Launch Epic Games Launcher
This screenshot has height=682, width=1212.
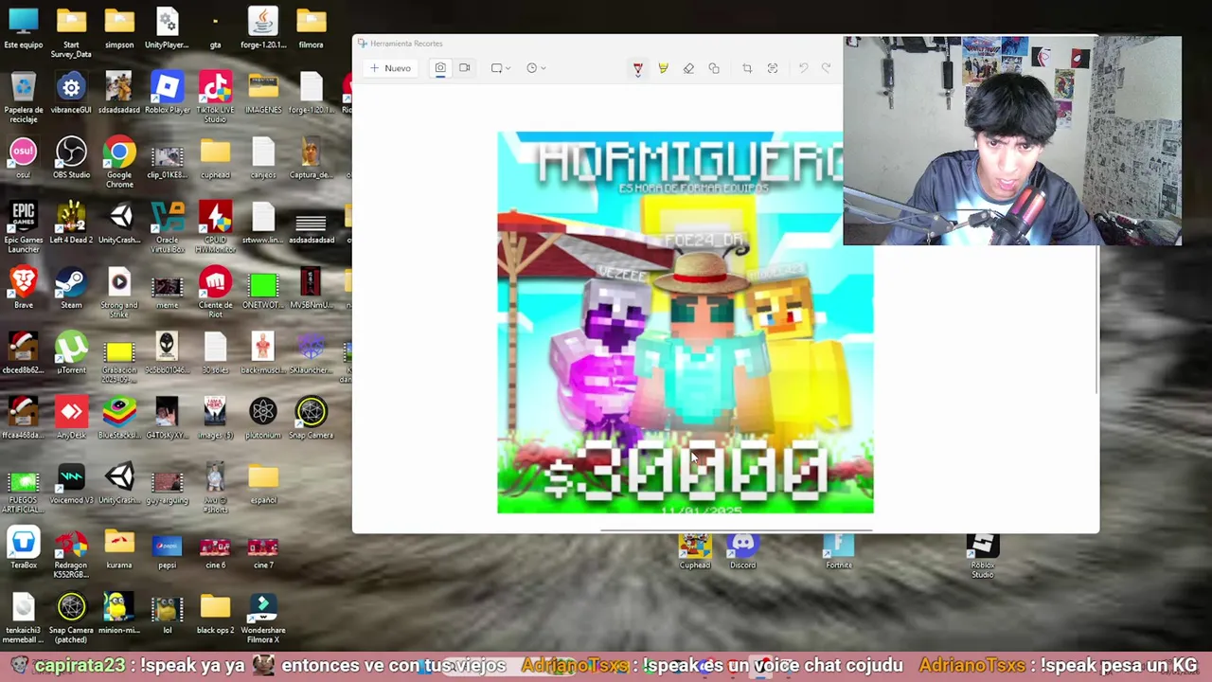pos(23,226)
